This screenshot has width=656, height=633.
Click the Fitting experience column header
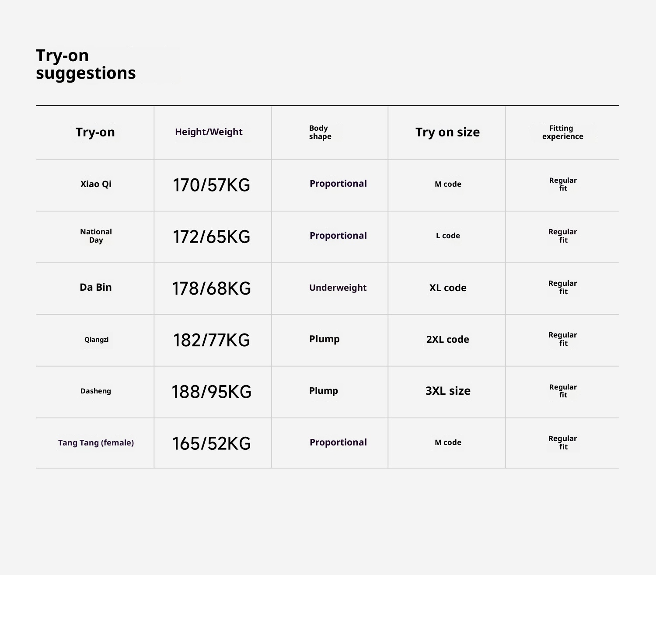click(562, 132)
